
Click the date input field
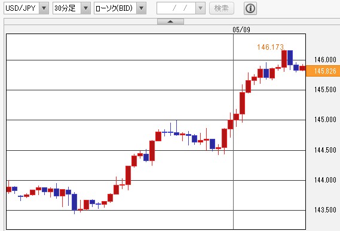coord(176,8)
